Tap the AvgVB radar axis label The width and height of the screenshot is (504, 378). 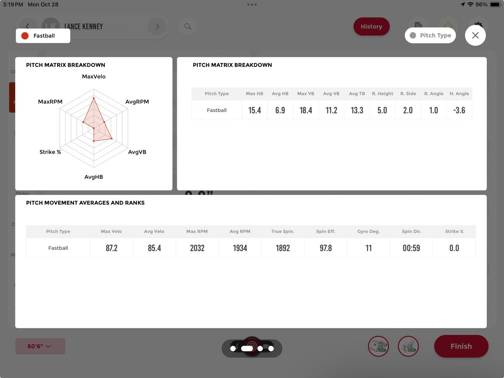[x=137, y=152]
